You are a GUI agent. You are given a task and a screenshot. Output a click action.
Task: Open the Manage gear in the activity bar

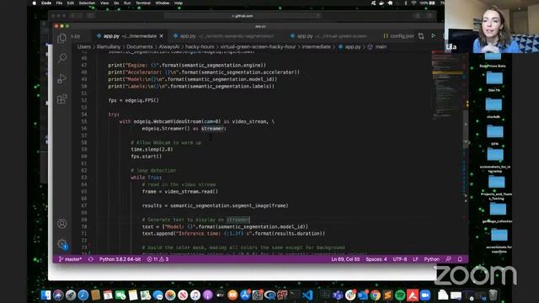61,244
